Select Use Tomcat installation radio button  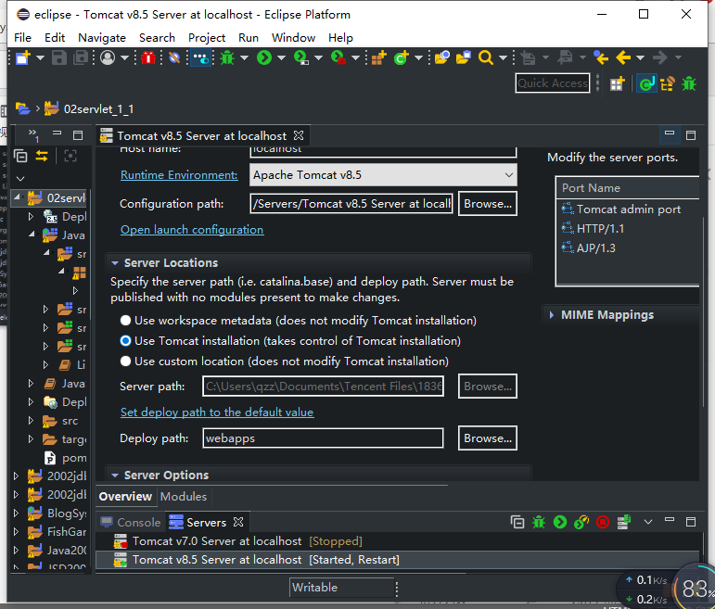coord(125,341)
